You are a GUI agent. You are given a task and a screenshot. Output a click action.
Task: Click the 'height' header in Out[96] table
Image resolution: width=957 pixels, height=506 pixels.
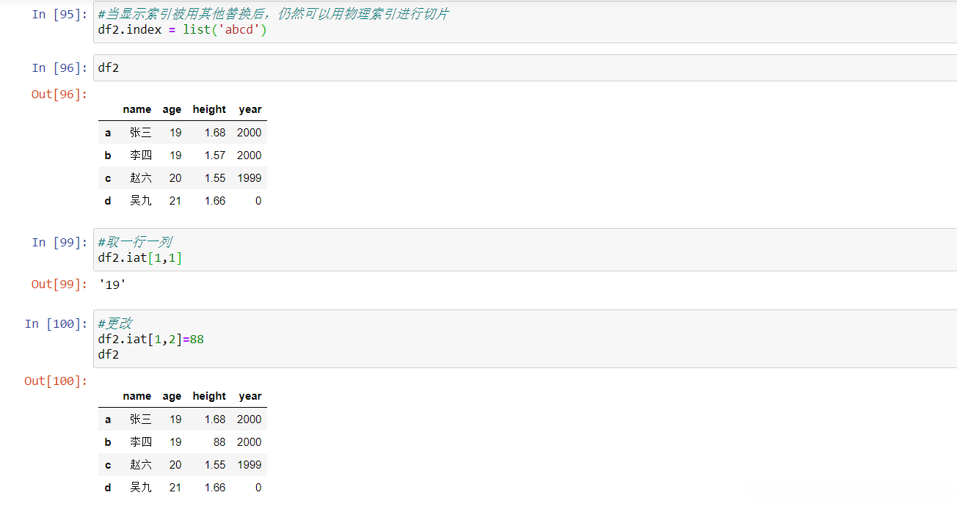[x=209, y=109]
